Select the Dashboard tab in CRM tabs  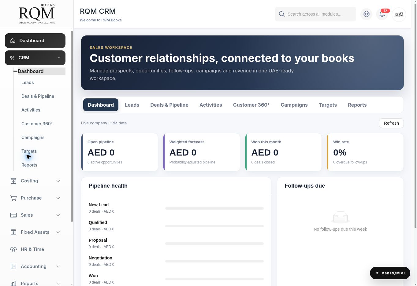tap(101, 105)
